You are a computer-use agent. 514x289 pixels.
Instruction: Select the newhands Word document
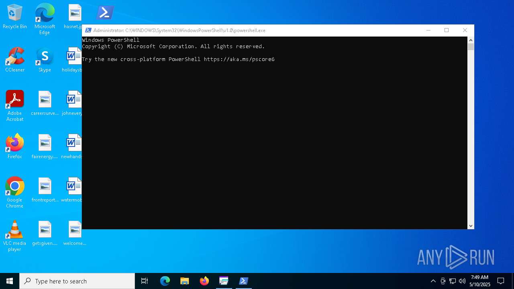coord(72,147)
